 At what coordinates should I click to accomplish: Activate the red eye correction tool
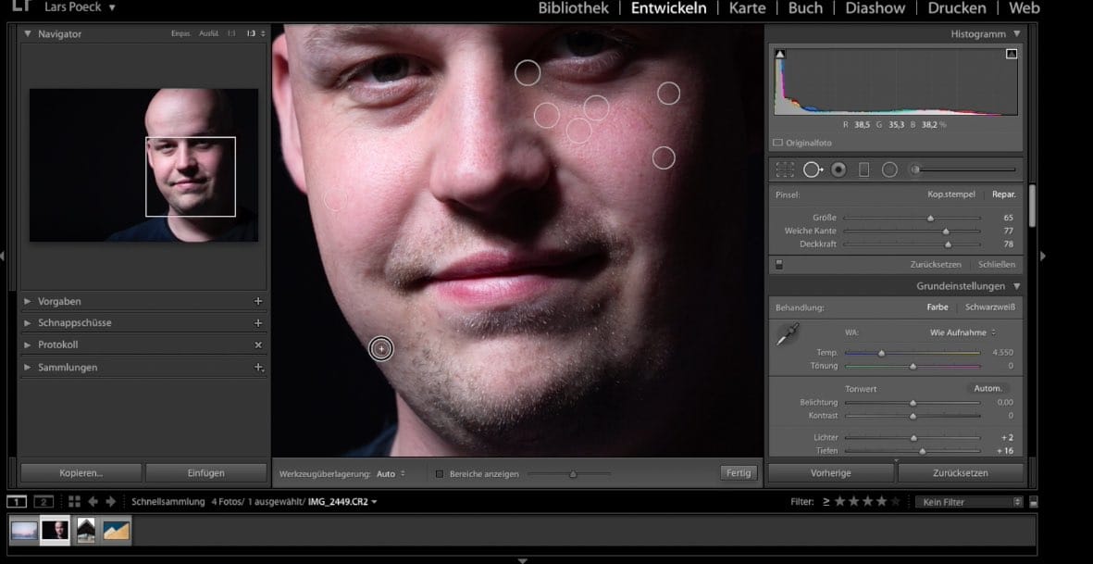pyautogui.click(x=838, y=169)
